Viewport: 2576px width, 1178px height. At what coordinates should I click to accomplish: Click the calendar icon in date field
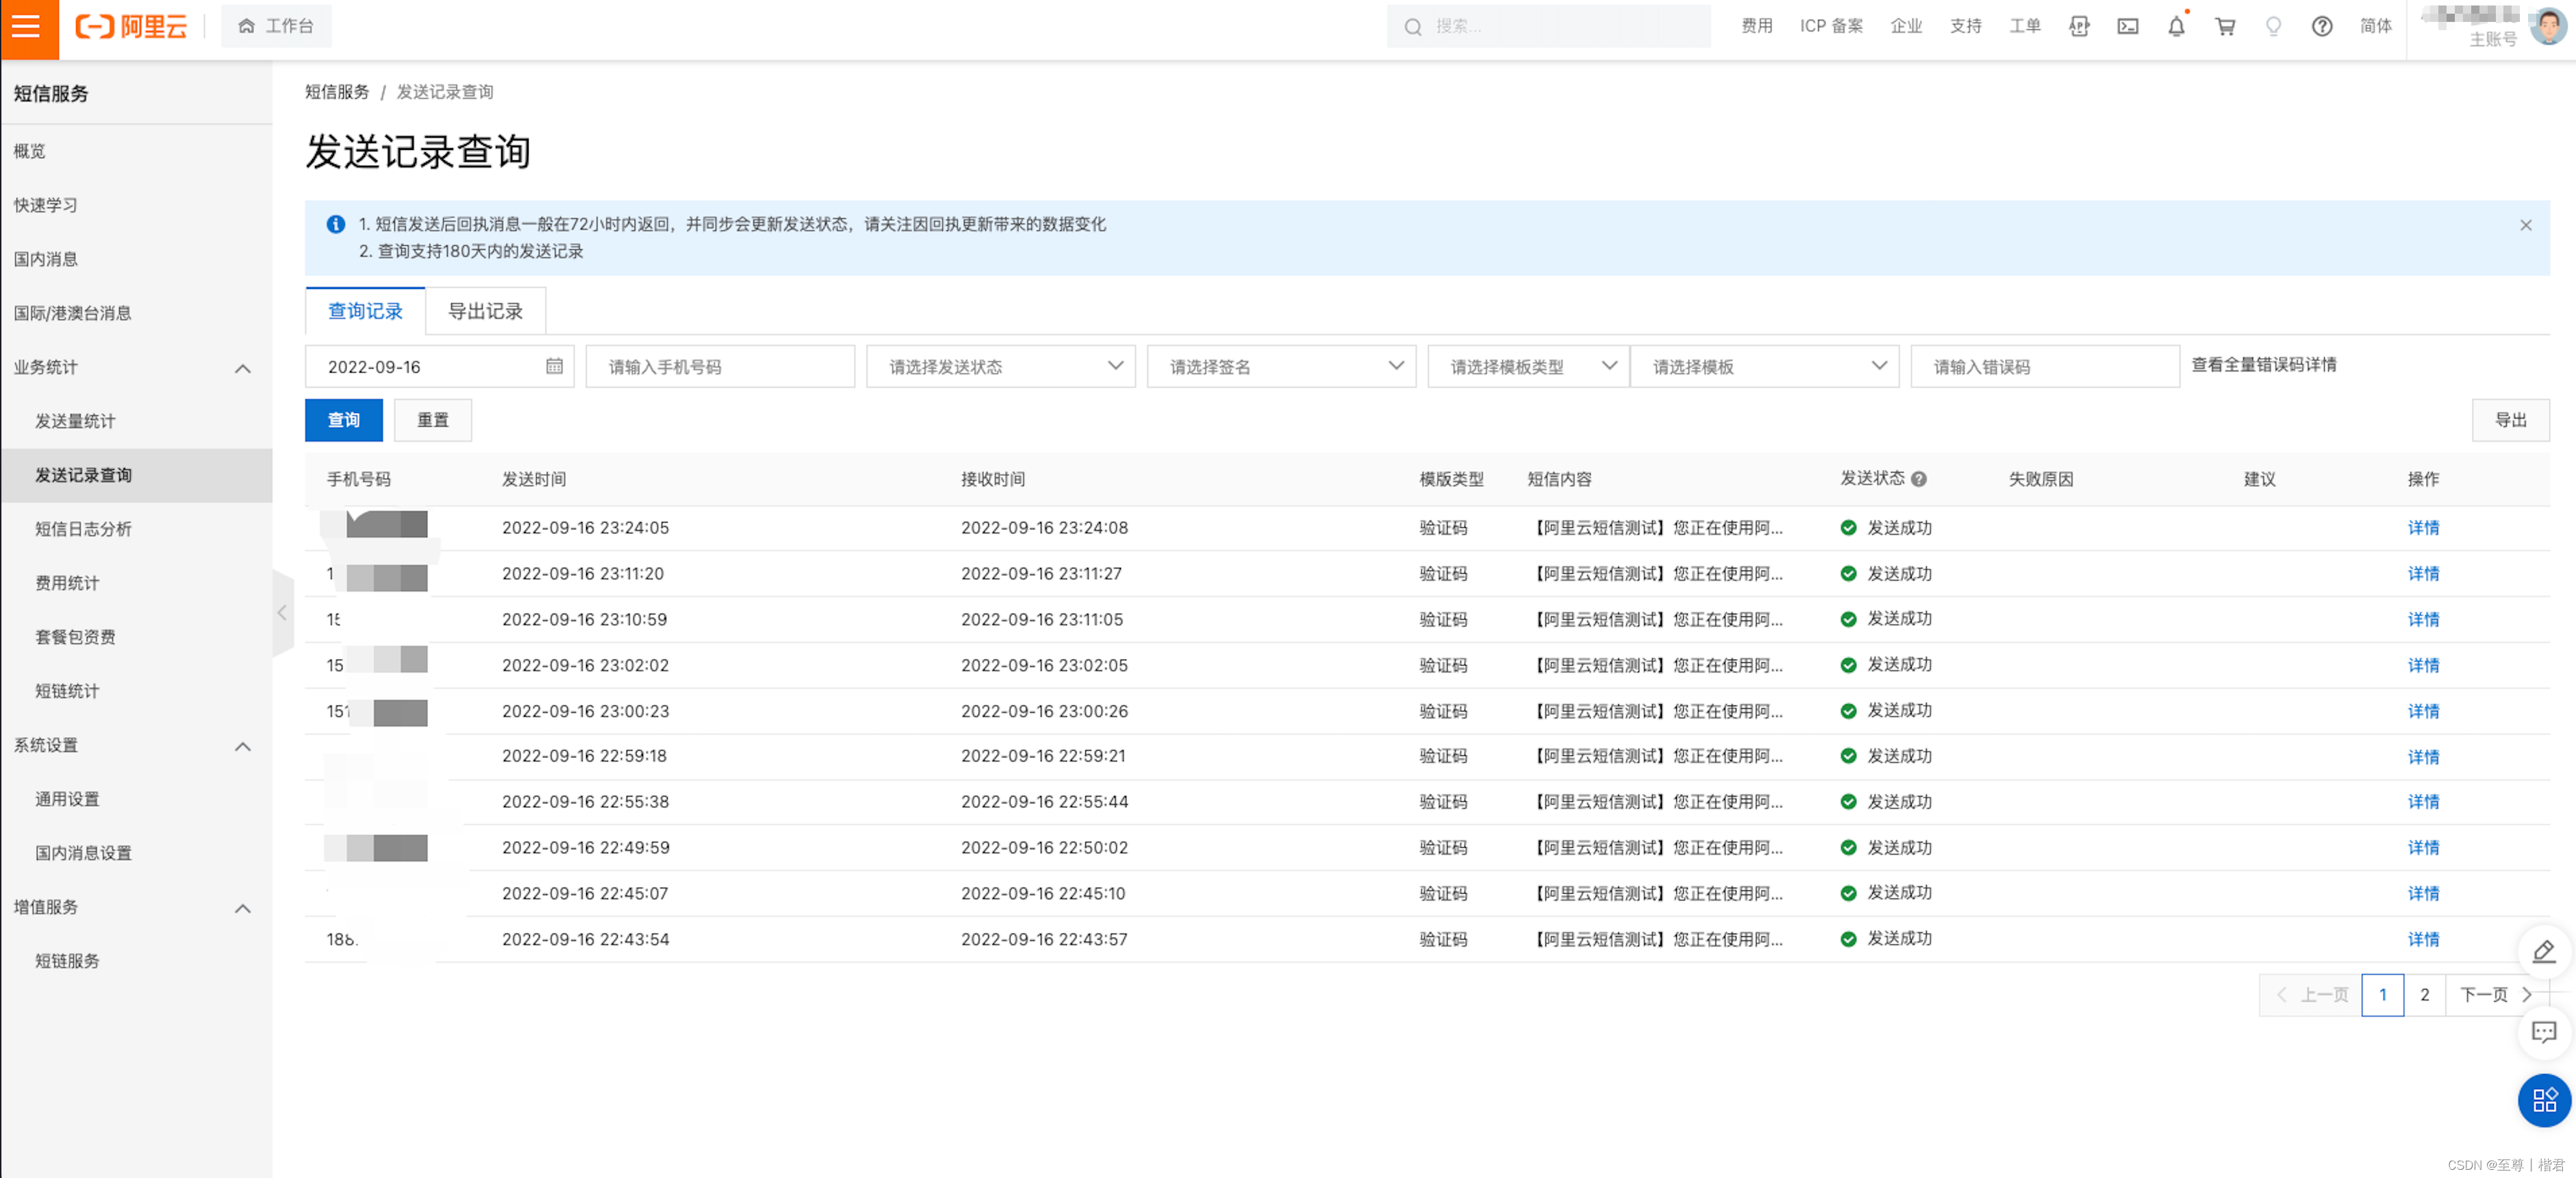[554, 366]
